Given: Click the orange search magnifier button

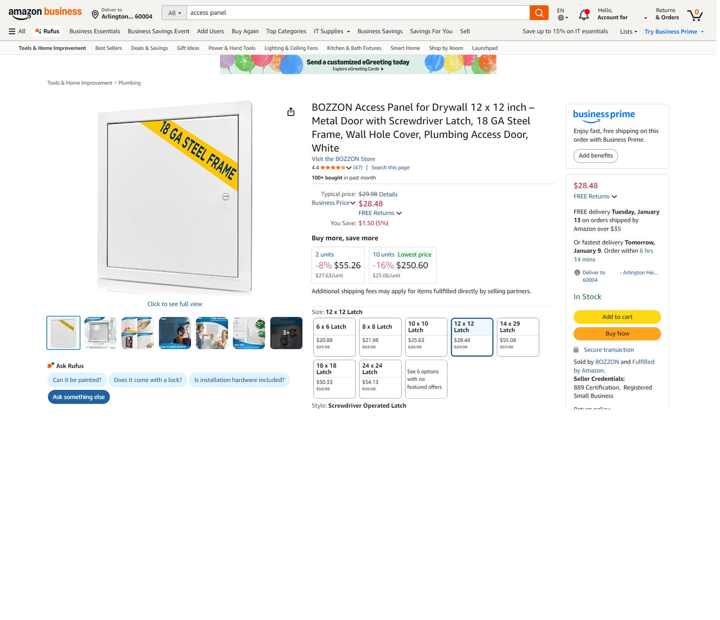Looking at the screenshot, I should click(539, 13).
